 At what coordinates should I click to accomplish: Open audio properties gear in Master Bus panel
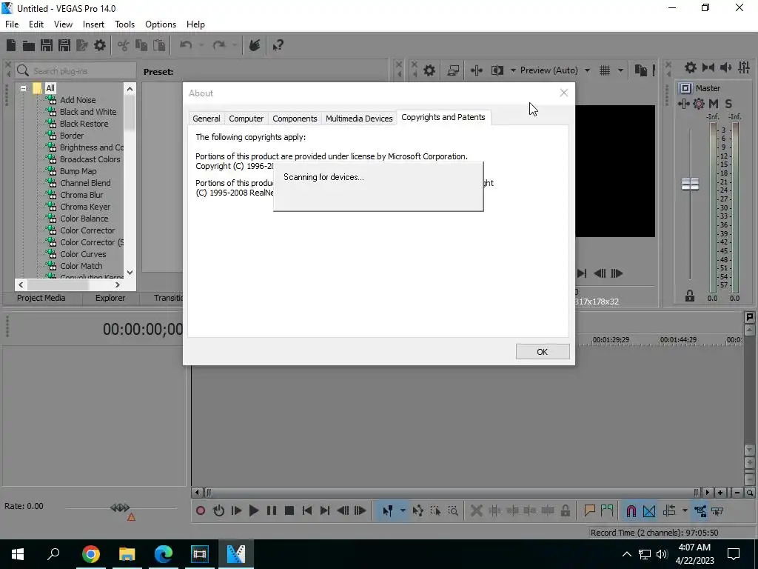coord(691,67)
